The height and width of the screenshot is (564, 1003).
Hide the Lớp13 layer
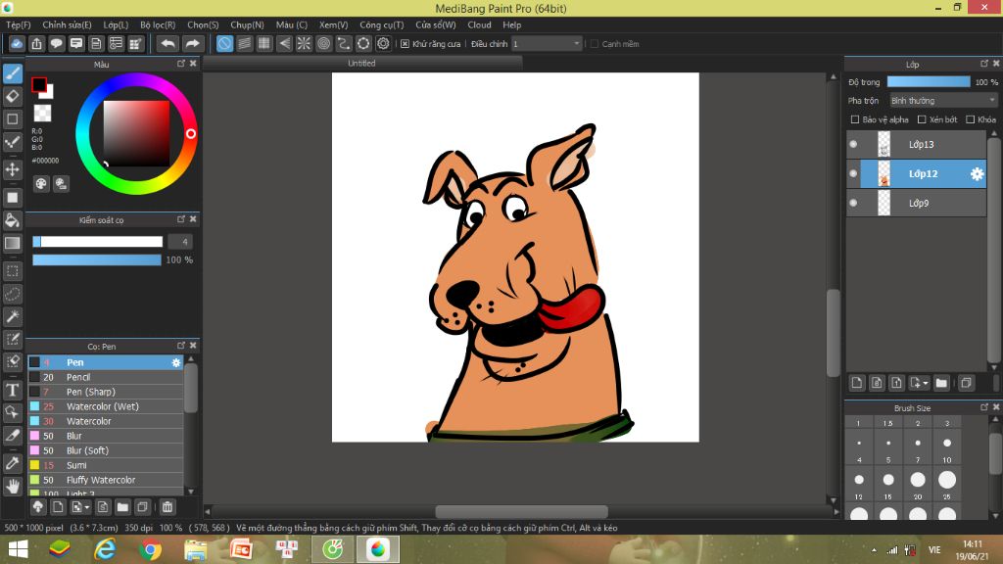pos(853,145)
